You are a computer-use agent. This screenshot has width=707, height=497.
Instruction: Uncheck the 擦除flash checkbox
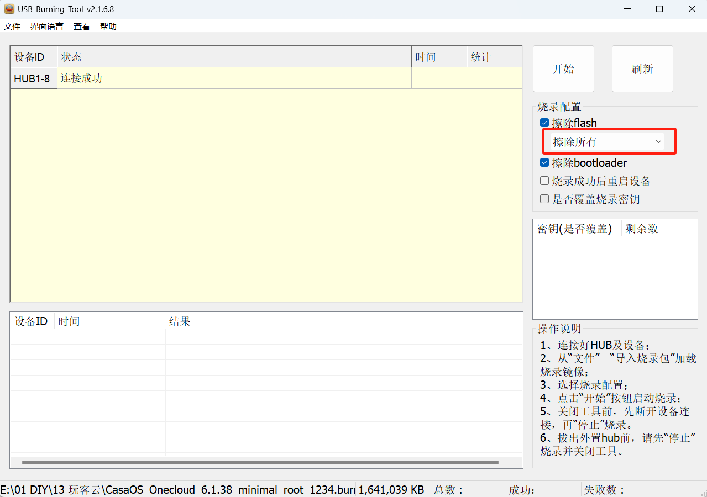pyautogui.click(x=544, y=123)
